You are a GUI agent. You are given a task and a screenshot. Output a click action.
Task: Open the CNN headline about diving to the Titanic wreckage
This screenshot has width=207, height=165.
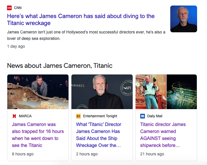tap(81, 19)
